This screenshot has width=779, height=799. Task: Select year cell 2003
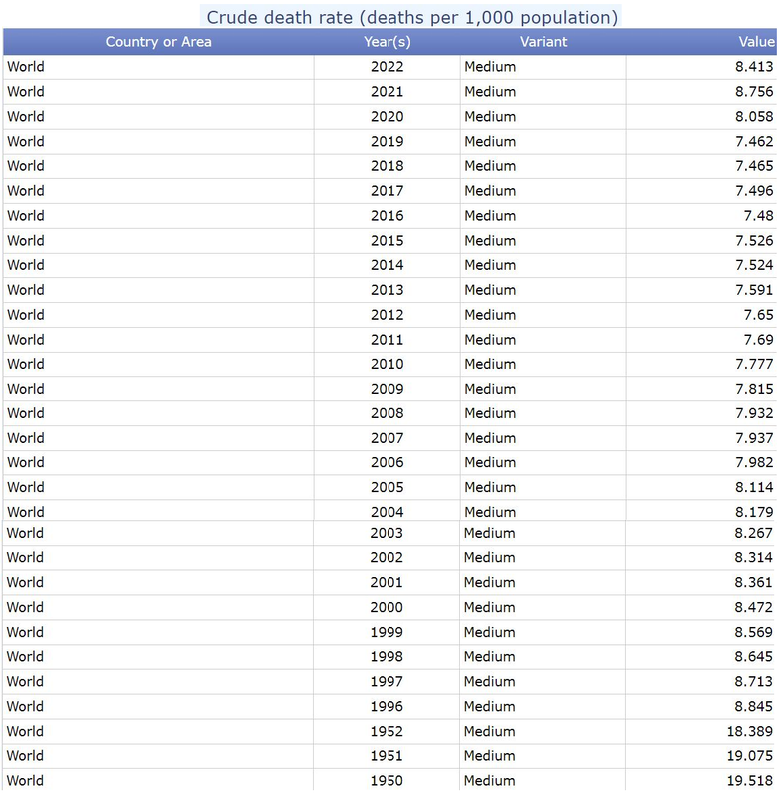[x=387, y=533]
